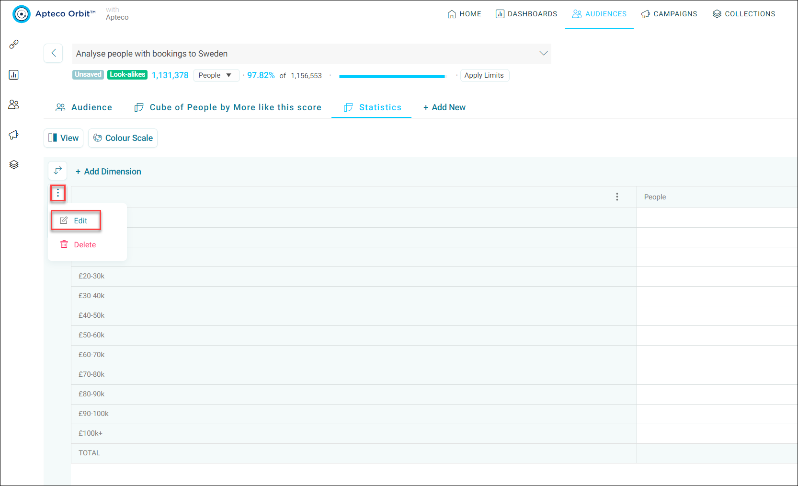Click the audience percentage progress bar
Image resolution: width=798 pixels, height=486 pixels.
point(392,76)
